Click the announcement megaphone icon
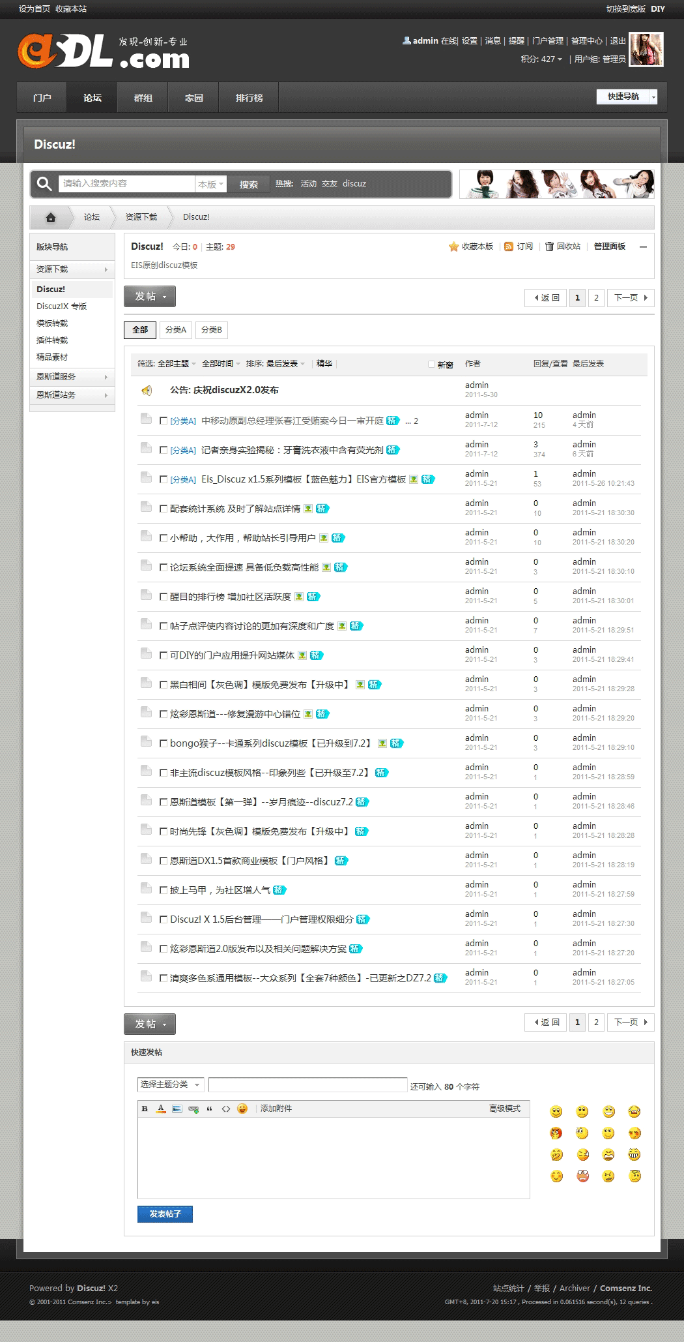The image size is (684, 1342). [147, 391]
